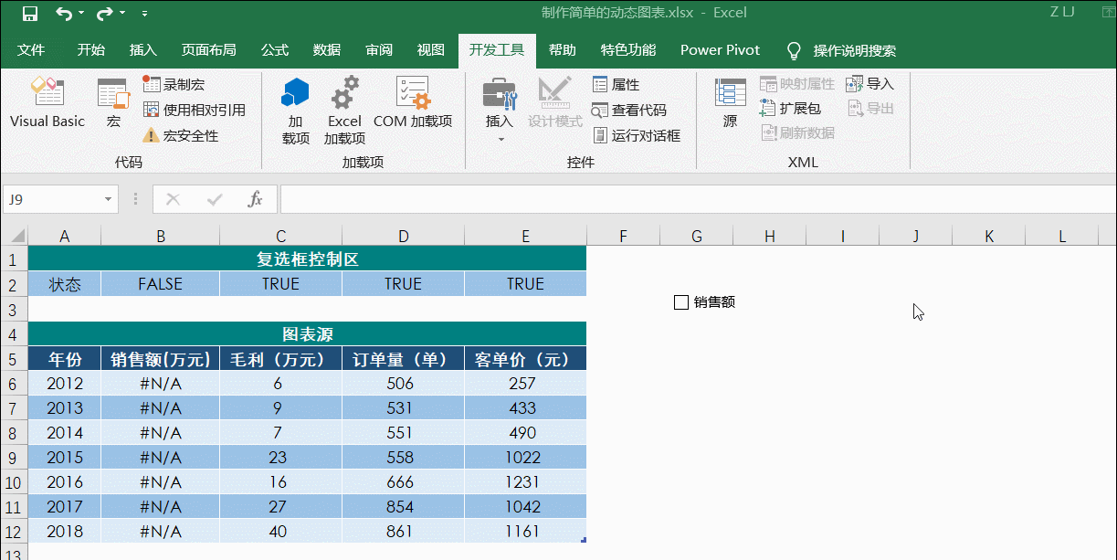1117x560 pixels.
Task: Click the Save icon in quick access toolbar
Action: pyautogui.click(x=30, y=14)
